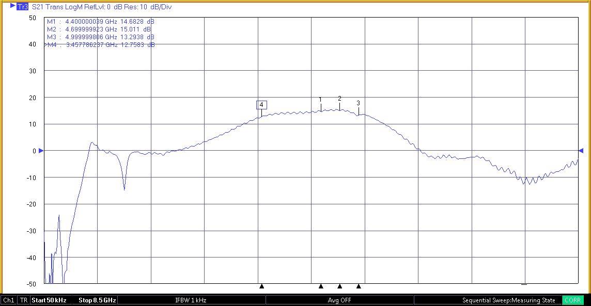Click the green CORR correction indicator
591x306 pixels.
click(x=573, y=300)
